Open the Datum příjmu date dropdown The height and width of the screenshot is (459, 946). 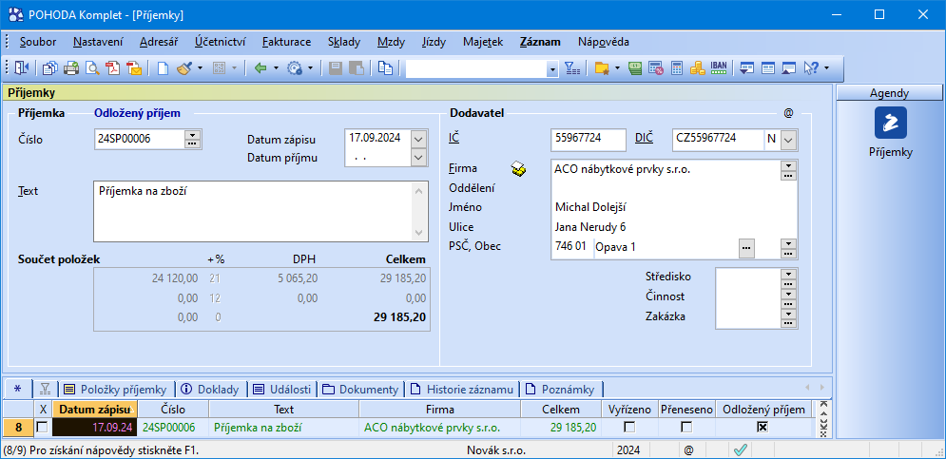click(x=418, y=158)
